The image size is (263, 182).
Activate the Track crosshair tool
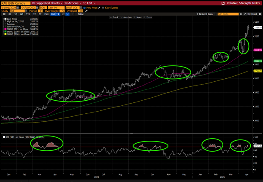(x=114, y=17)
